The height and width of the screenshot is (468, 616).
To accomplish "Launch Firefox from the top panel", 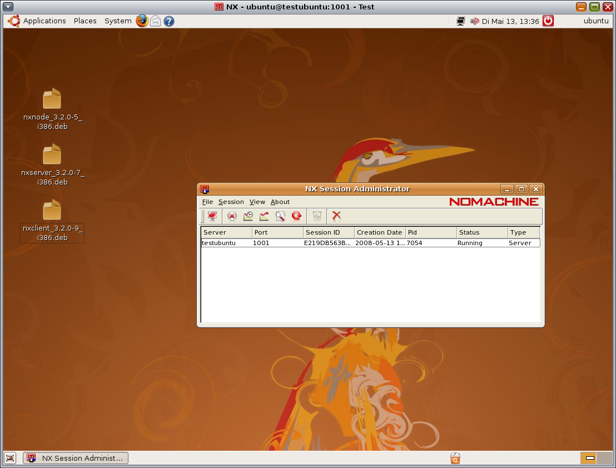I will [142, 21].
